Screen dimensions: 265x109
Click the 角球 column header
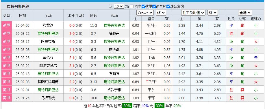[93, 16]
